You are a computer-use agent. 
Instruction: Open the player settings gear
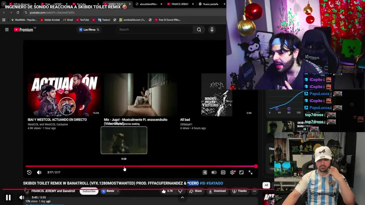(x=232, y=173)
